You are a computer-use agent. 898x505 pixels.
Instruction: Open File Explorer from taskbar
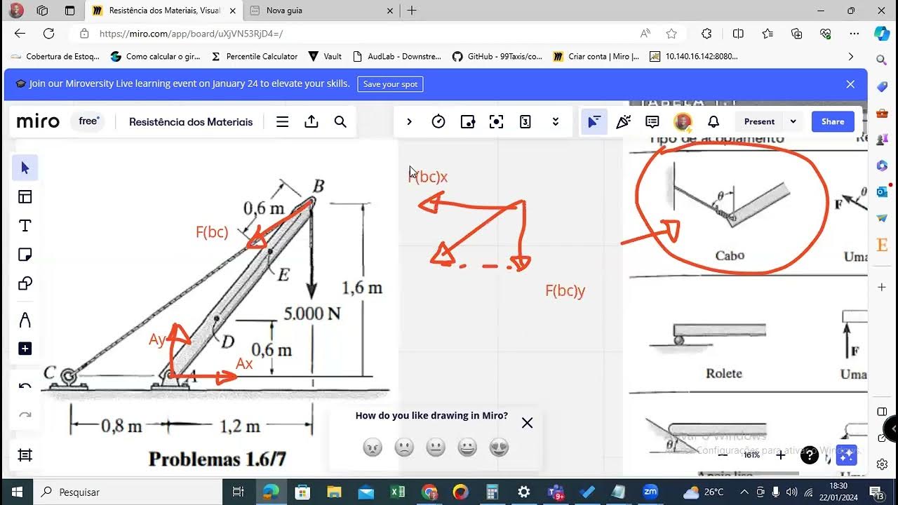click(334, 492)
